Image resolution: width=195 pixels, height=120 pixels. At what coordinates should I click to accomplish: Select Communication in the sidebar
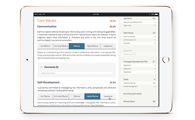139,36
